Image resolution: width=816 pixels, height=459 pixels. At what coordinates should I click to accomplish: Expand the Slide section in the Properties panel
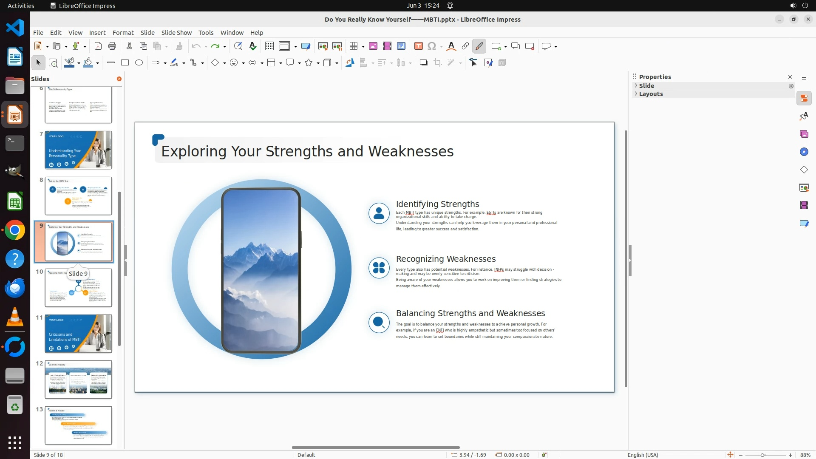pyautogui.click(x=646, y=86)
